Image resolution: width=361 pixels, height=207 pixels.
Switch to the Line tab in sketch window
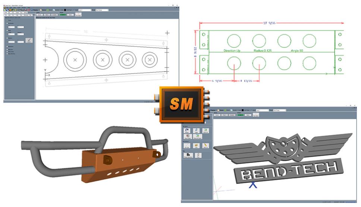pos(9,15)
